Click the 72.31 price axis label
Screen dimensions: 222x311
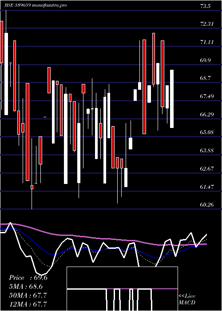207,24
